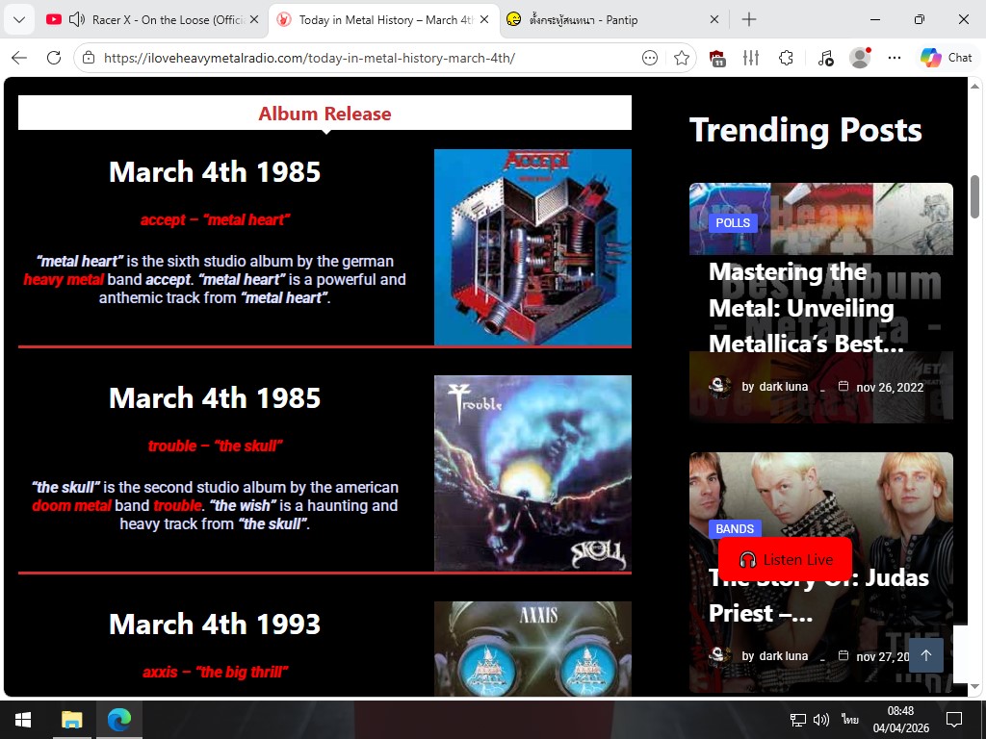
Task: View site information lock icon
Action: [89, 58]
